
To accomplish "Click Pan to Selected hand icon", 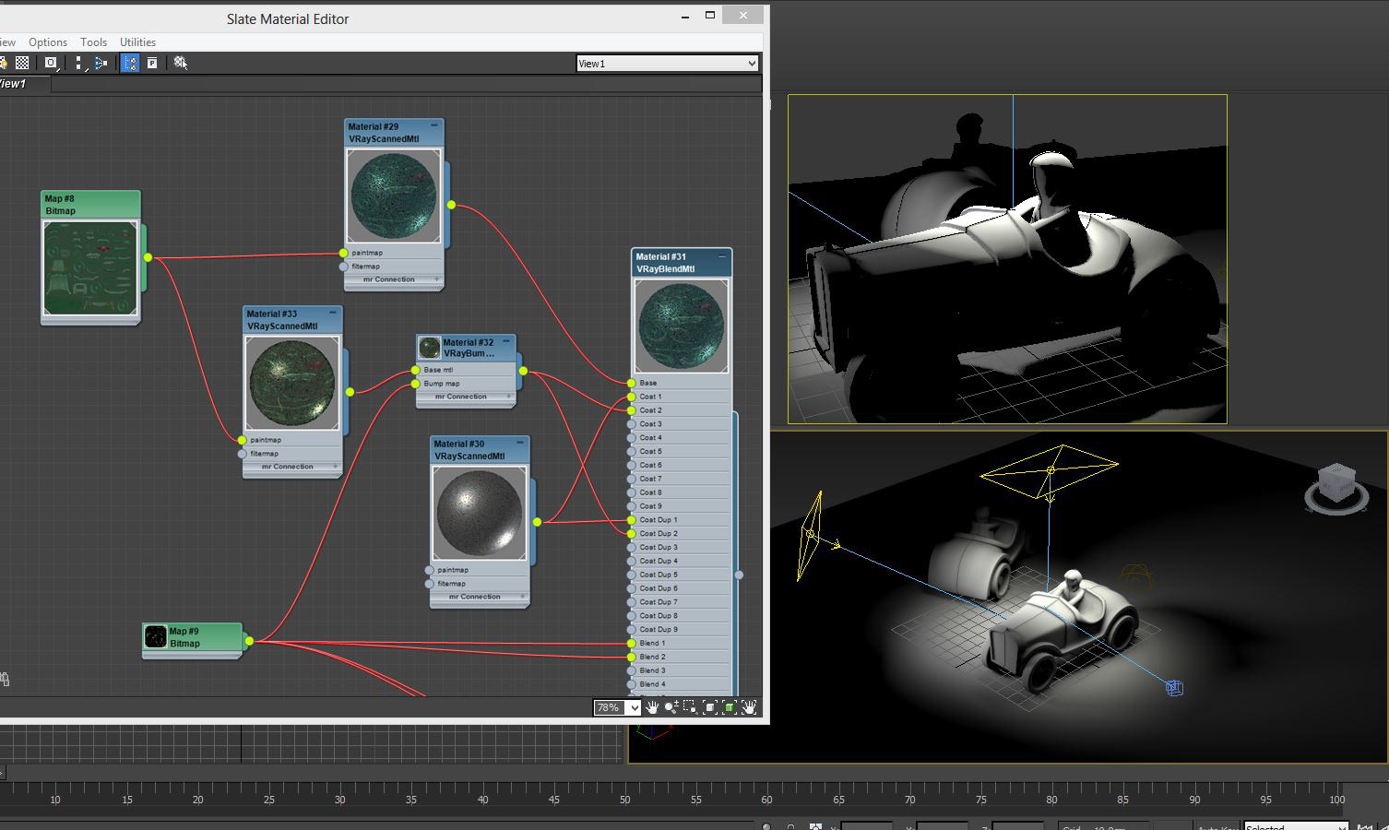I will [x=749, y=707].
